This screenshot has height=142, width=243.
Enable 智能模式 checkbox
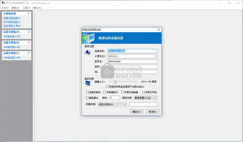click(x=87, y=98)
